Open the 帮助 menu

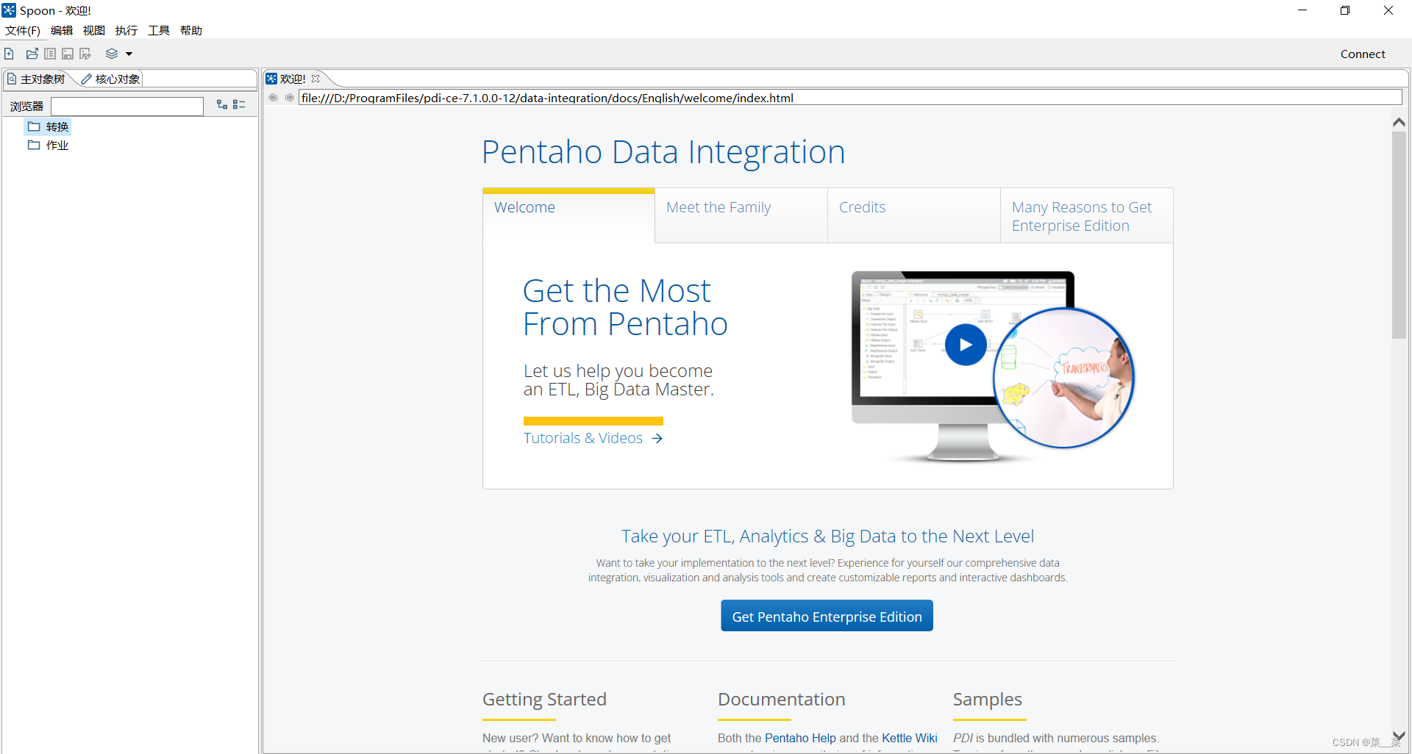191,30
